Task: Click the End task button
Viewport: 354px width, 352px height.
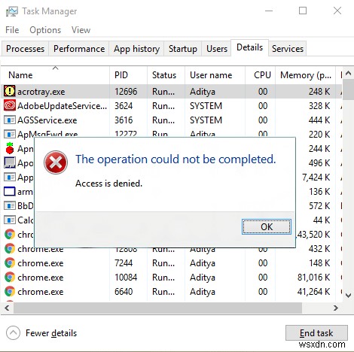Action: click(316, 333)
